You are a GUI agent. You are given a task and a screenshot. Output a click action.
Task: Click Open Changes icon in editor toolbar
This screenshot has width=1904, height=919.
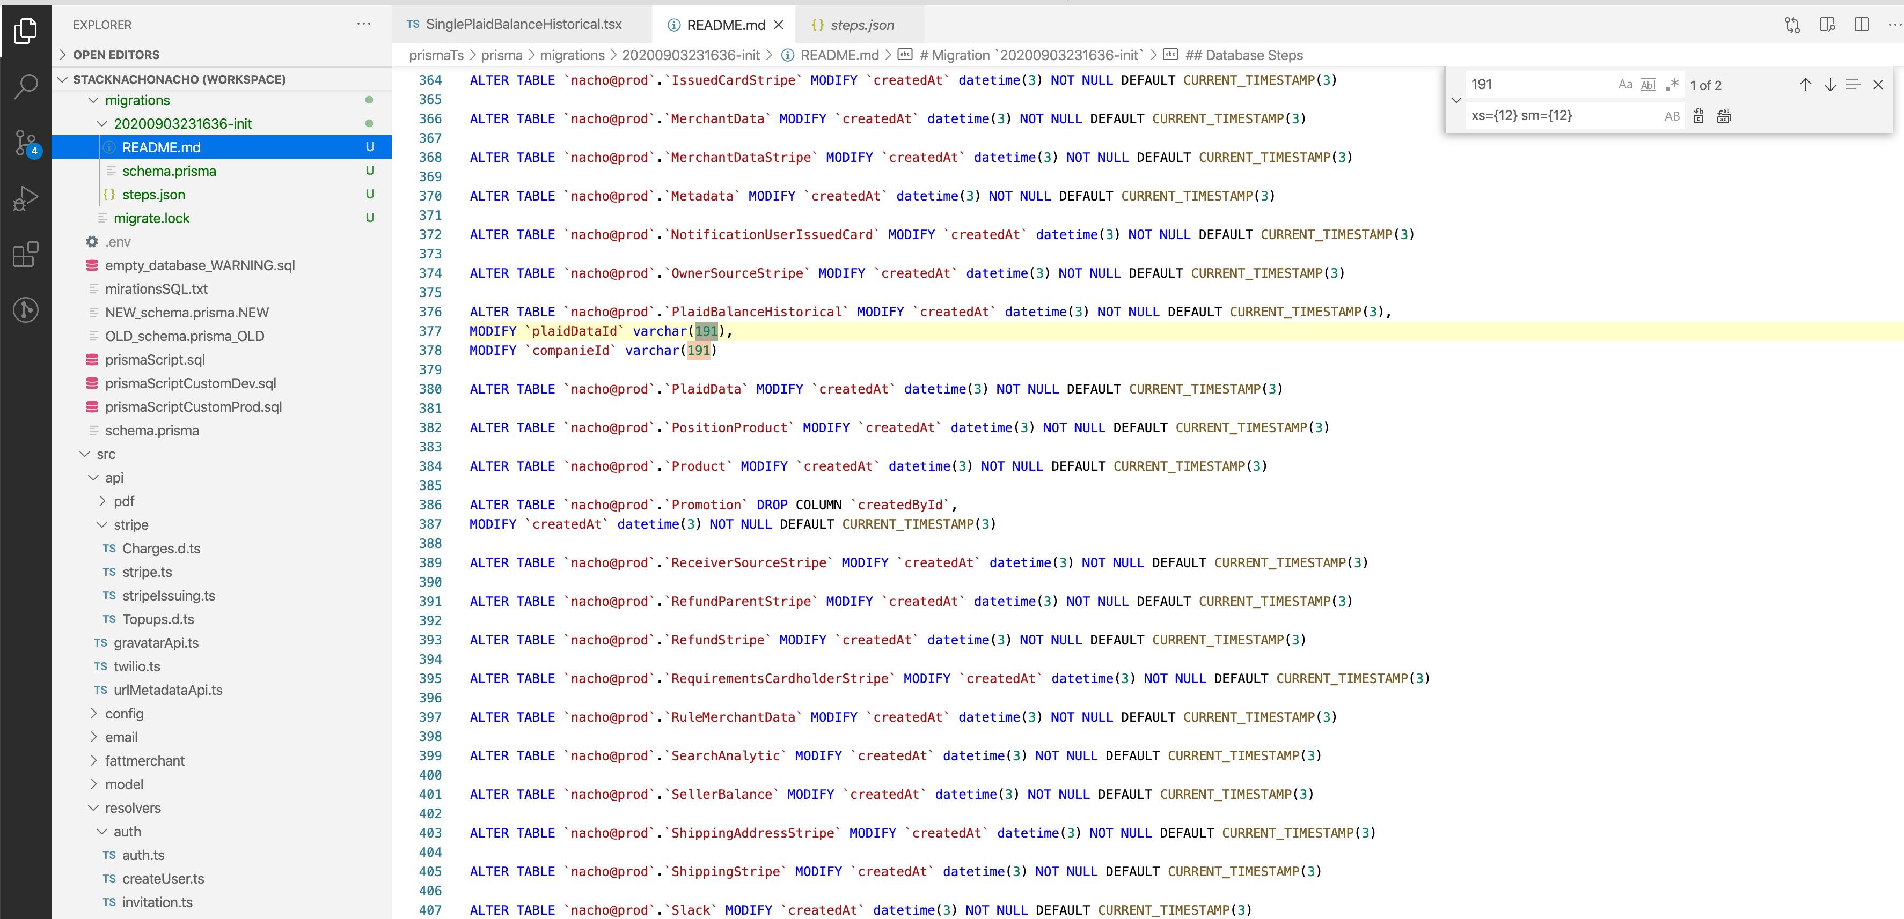[x=1792, y=24]
